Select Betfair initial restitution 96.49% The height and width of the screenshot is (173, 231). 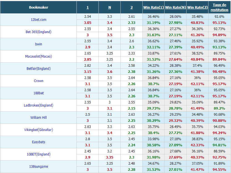[219, 66]
